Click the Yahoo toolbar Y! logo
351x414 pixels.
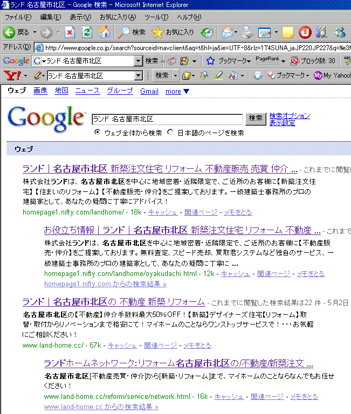click(x=12, y=76)
